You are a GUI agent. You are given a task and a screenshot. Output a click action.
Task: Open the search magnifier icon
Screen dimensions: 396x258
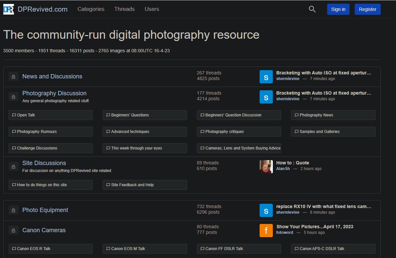pyautogui.click(x=312, y=9)
